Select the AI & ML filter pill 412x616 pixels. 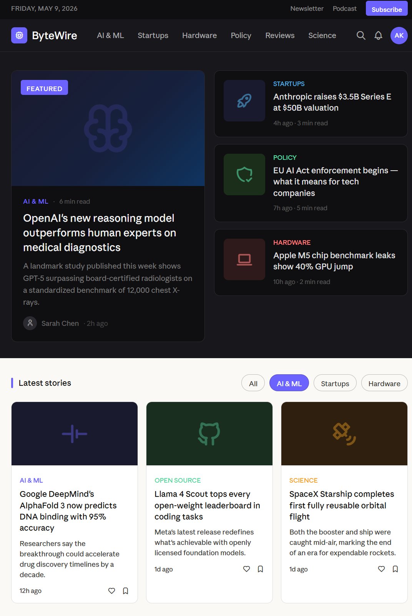tap(289, 383)
